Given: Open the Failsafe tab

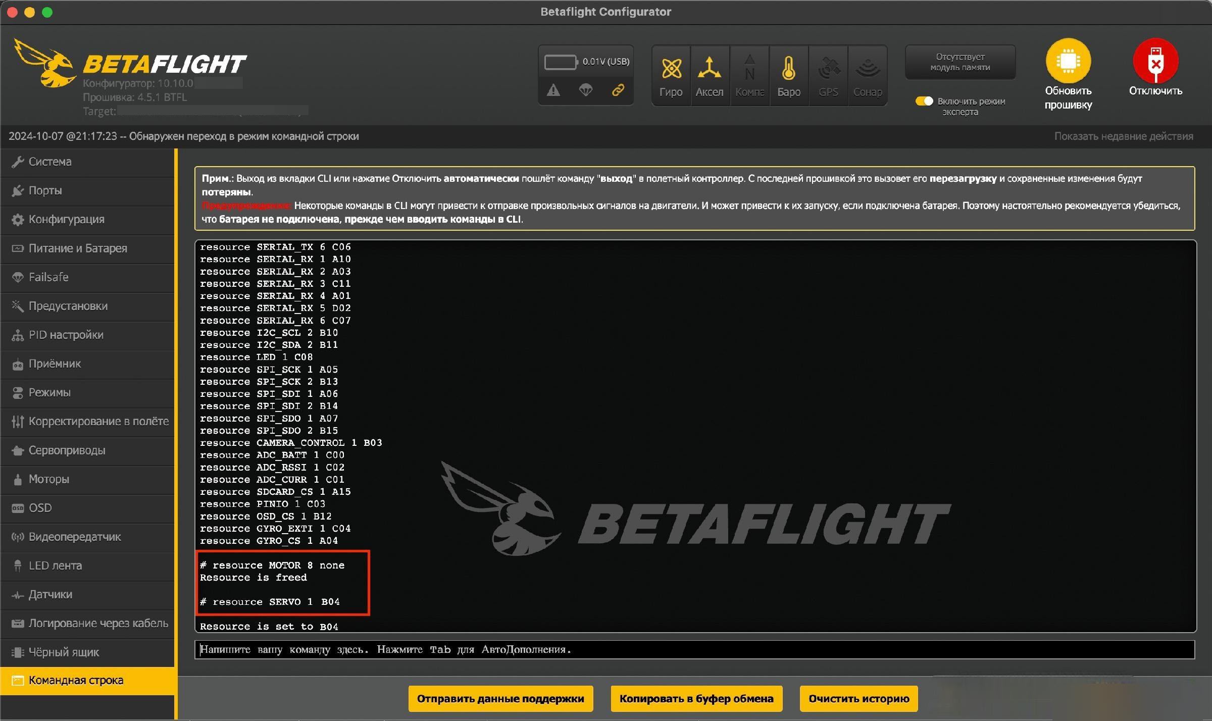Looking at the screenshot, I should (x=87, y=277).
